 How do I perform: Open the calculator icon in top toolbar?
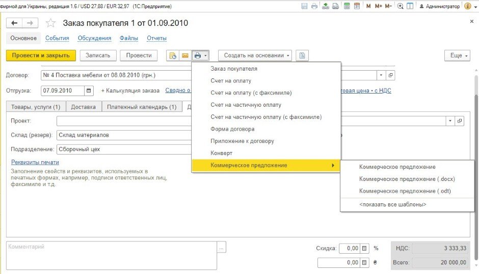click(347, 7)
